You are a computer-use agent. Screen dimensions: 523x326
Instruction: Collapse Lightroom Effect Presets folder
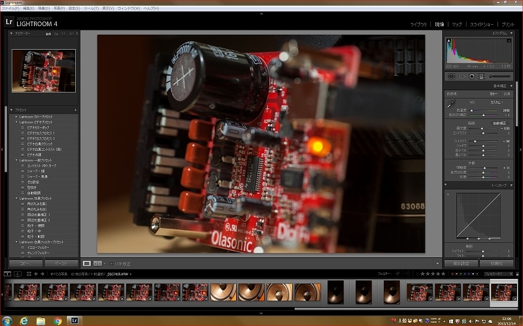pyautogui.click(x=16, y=199)
